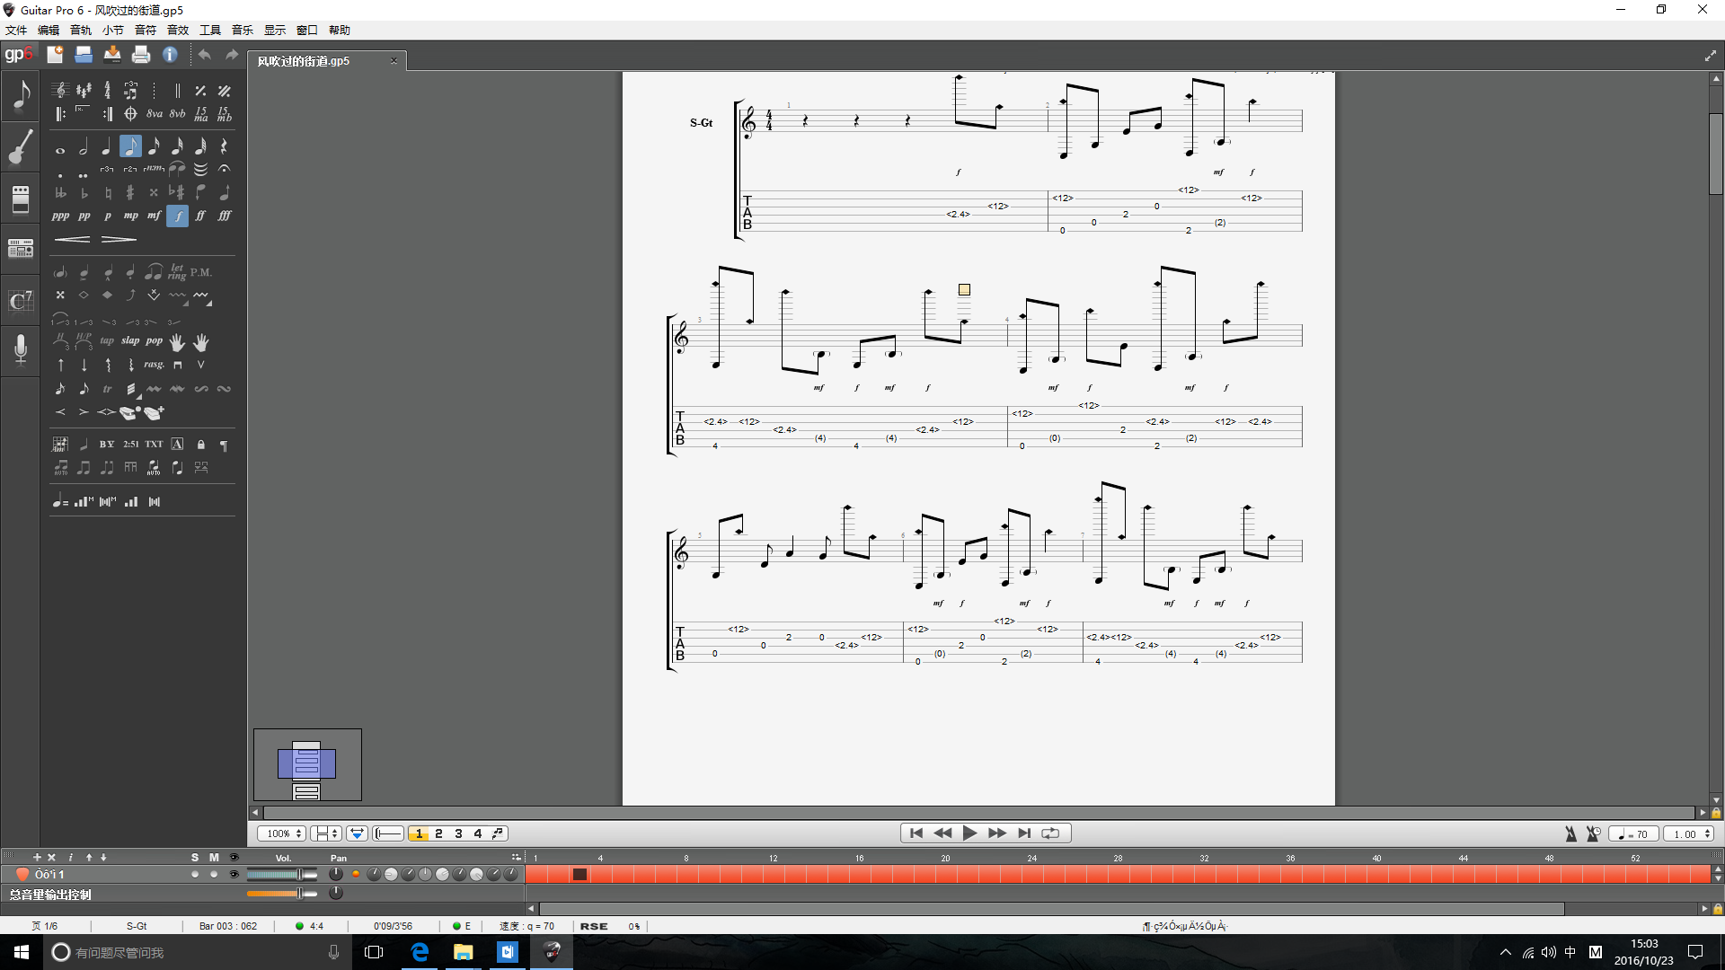Open the page layout mode dropdown
This screenshot has height=970, width=1725.
point(325,834)
